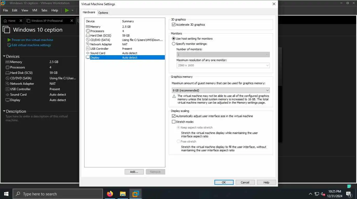Open Number of monitors dropdown
Screen dimensions: 357x199
223,55
